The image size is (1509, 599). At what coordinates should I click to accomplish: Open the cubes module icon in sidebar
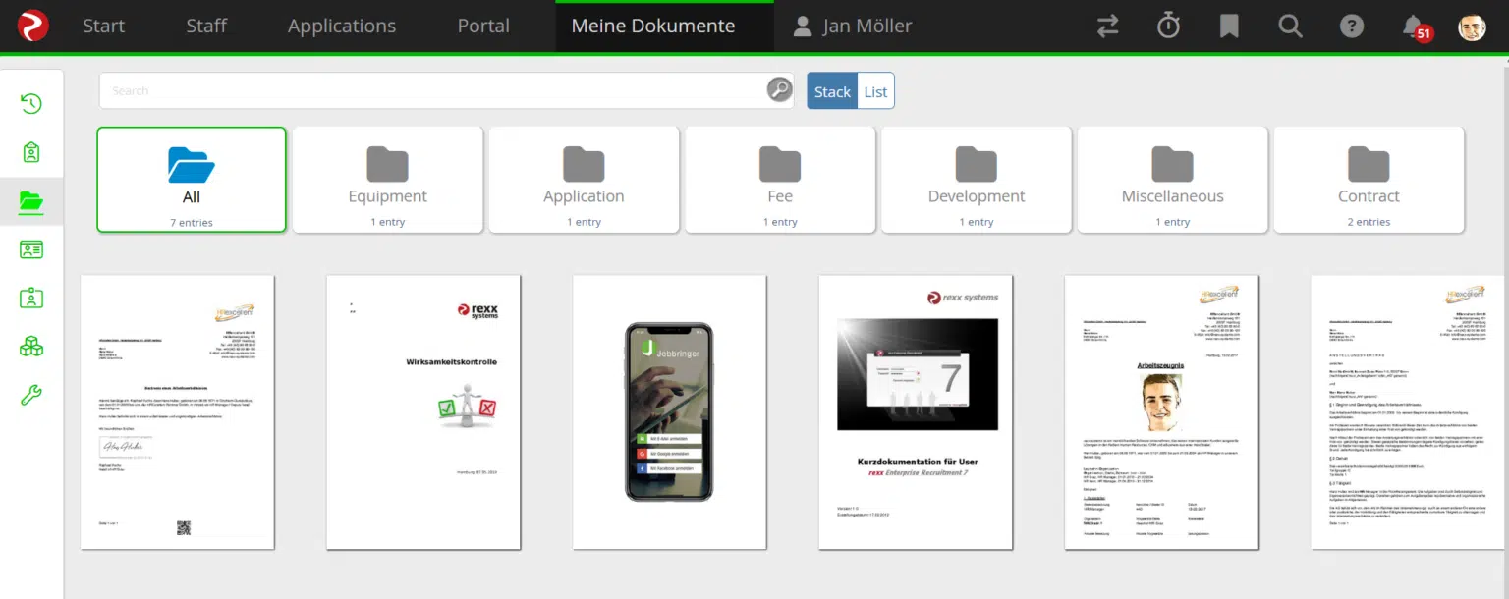tap(30, 346)
